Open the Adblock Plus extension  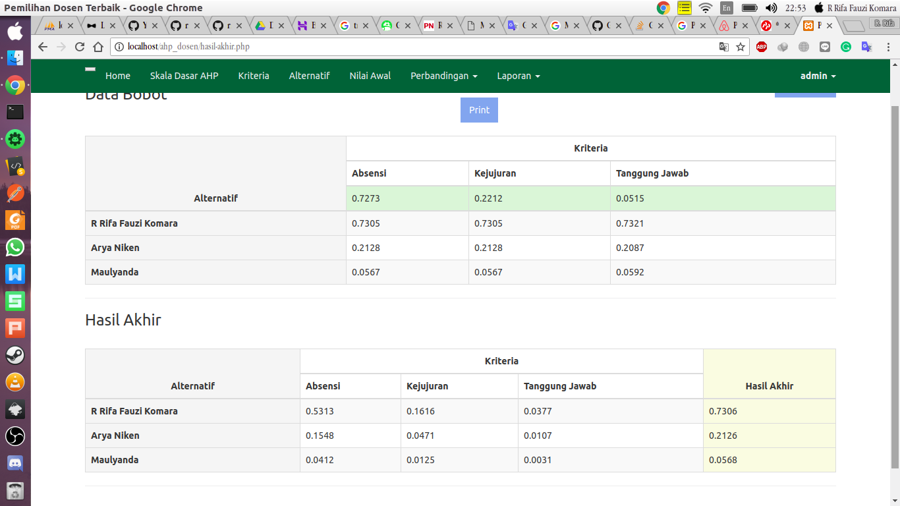[x=762, y=47]
